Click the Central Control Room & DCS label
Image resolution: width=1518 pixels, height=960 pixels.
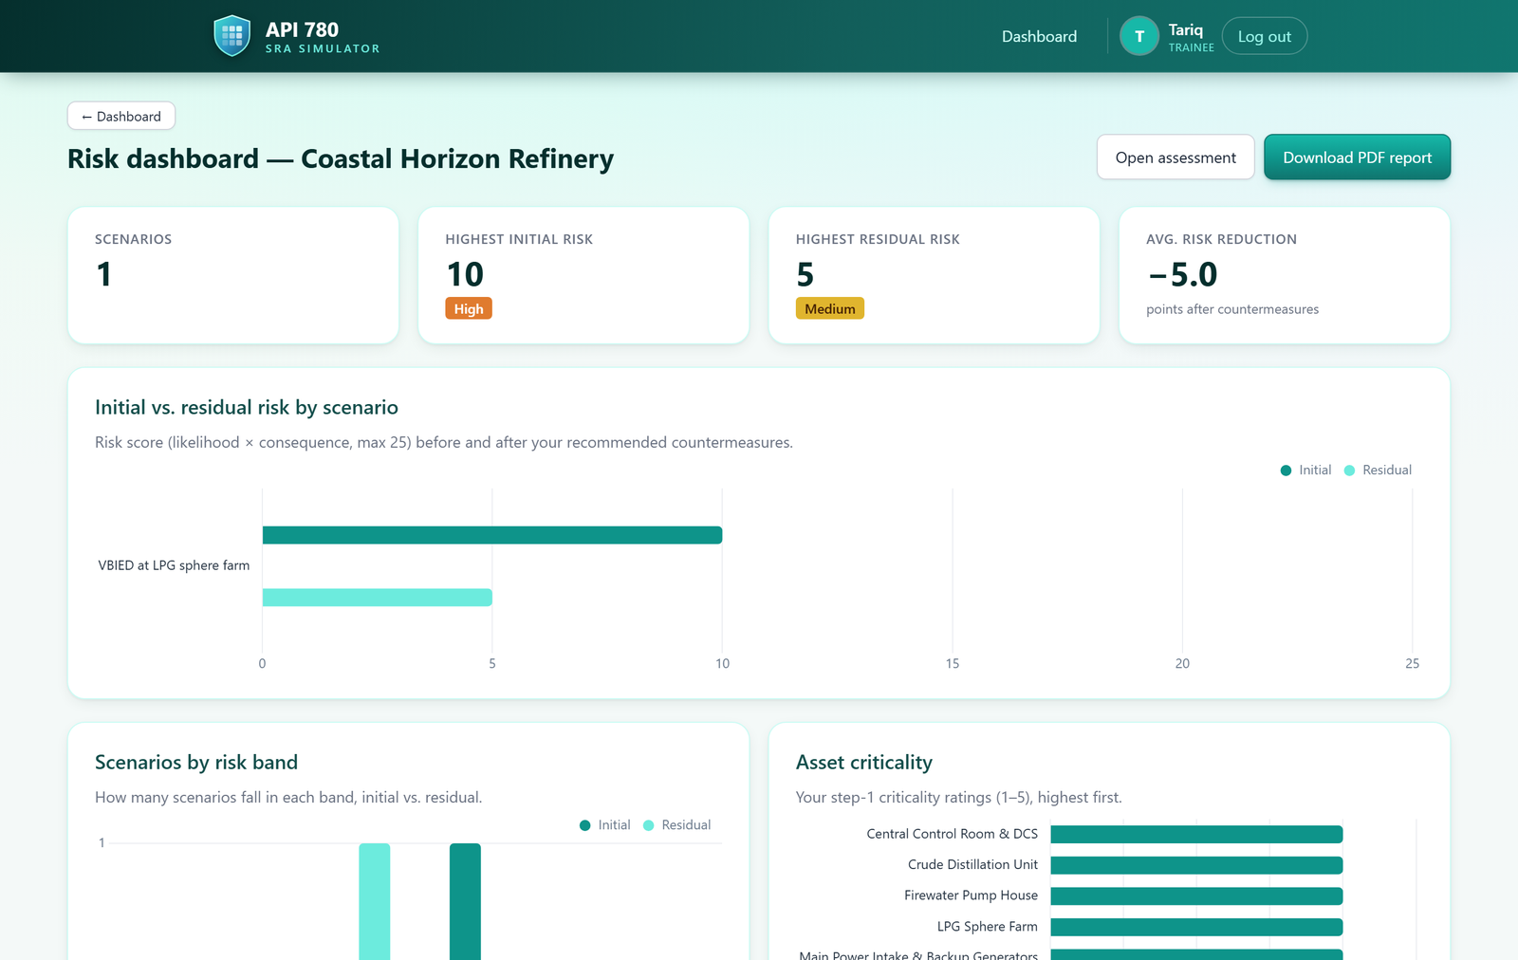953,834
